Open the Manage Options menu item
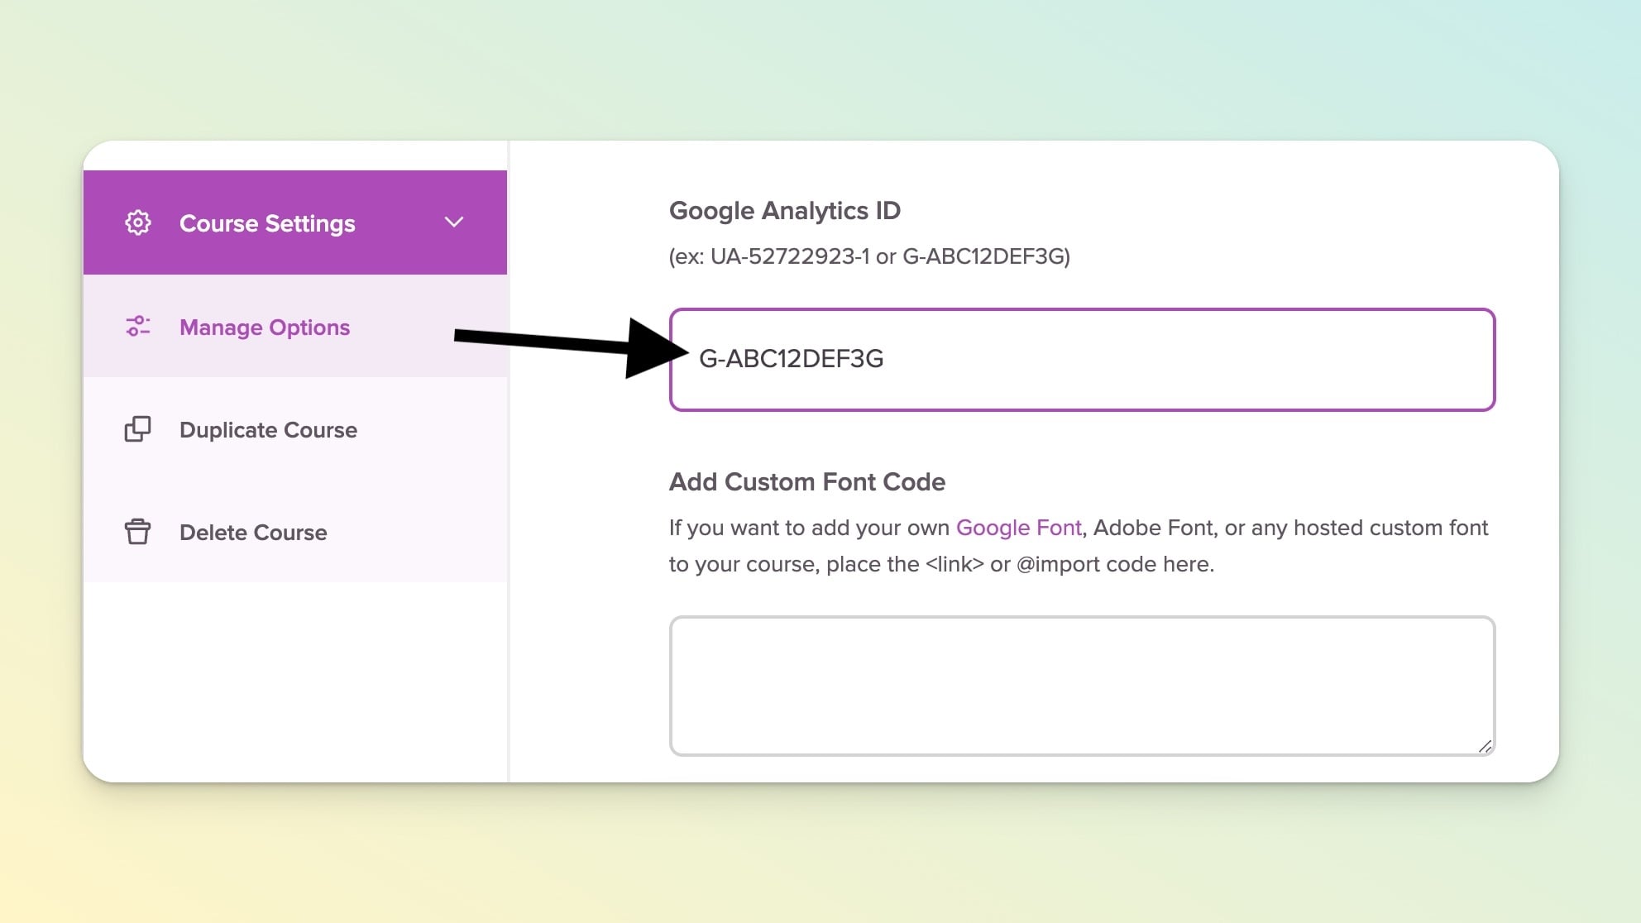1641x923 pixels. tap(264, 328)
